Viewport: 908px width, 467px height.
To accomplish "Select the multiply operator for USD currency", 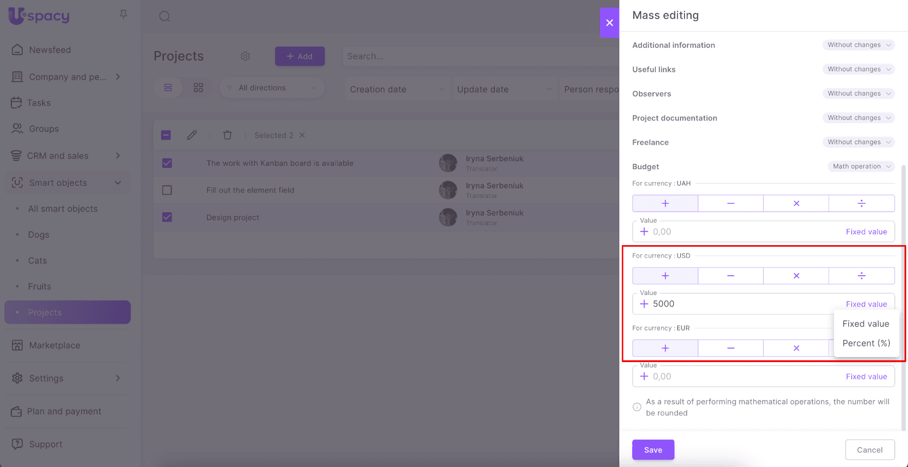I will click(796, 276).
